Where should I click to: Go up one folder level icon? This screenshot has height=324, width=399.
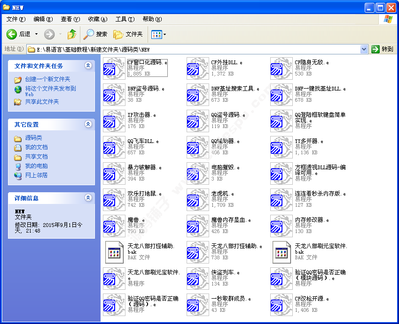click(72, 34)
